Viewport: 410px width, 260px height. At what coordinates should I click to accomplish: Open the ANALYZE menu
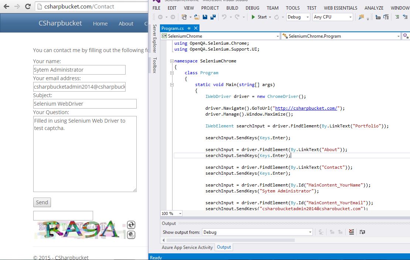click(x=374, y=8)
